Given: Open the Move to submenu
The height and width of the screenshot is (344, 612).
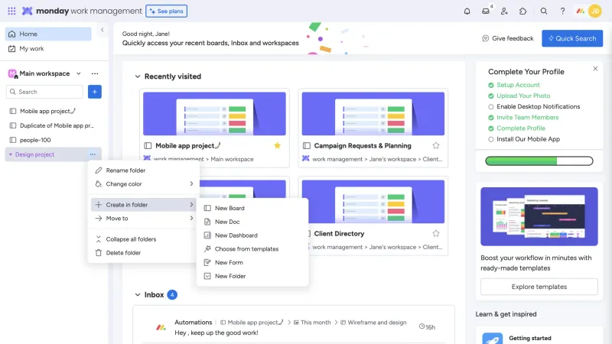Looking at the screenshot, I should 144,219.
